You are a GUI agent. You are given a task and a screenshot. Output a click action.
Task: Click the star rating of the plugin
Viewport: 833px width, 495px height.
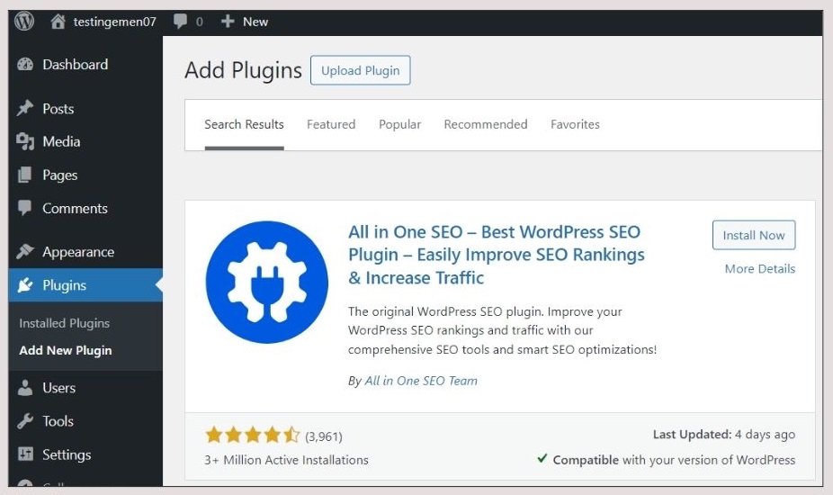pos(253,435)
